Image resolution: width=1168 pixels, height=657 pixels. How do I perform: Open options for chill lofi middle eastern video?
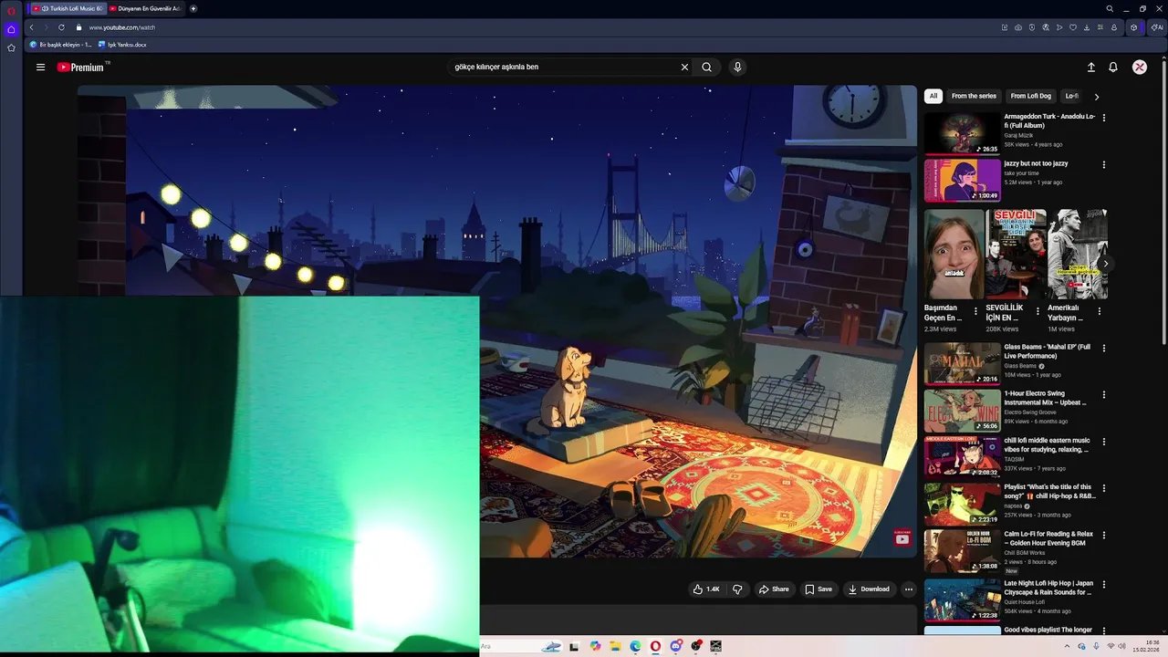pos(1104,442)
